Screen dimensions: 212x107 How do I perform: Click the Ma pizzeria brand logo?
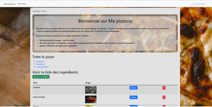(x=10, y=4)
